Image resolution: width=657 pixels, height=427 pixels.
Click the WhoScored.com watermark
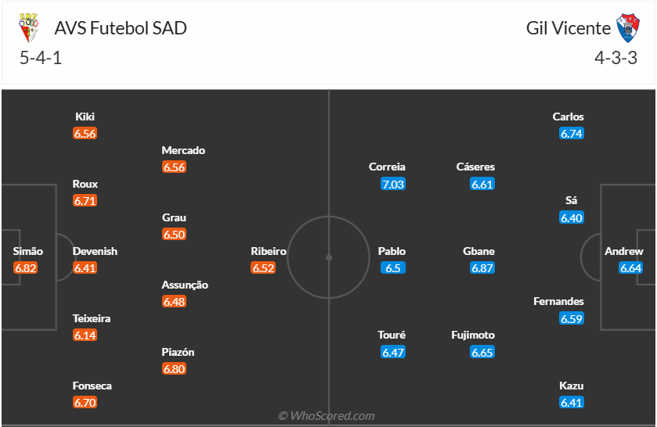tap(327, 416)
